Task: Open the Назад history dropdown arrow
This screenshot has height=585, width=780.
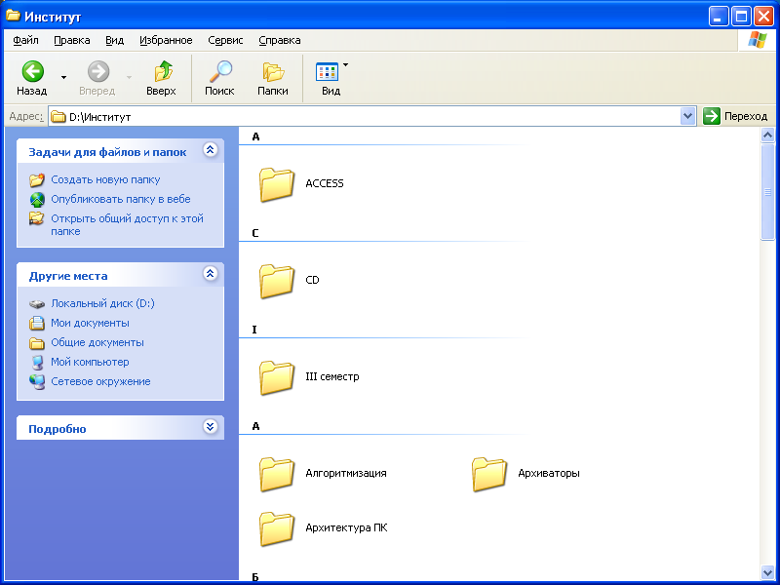Action: (x=63, y=77)
